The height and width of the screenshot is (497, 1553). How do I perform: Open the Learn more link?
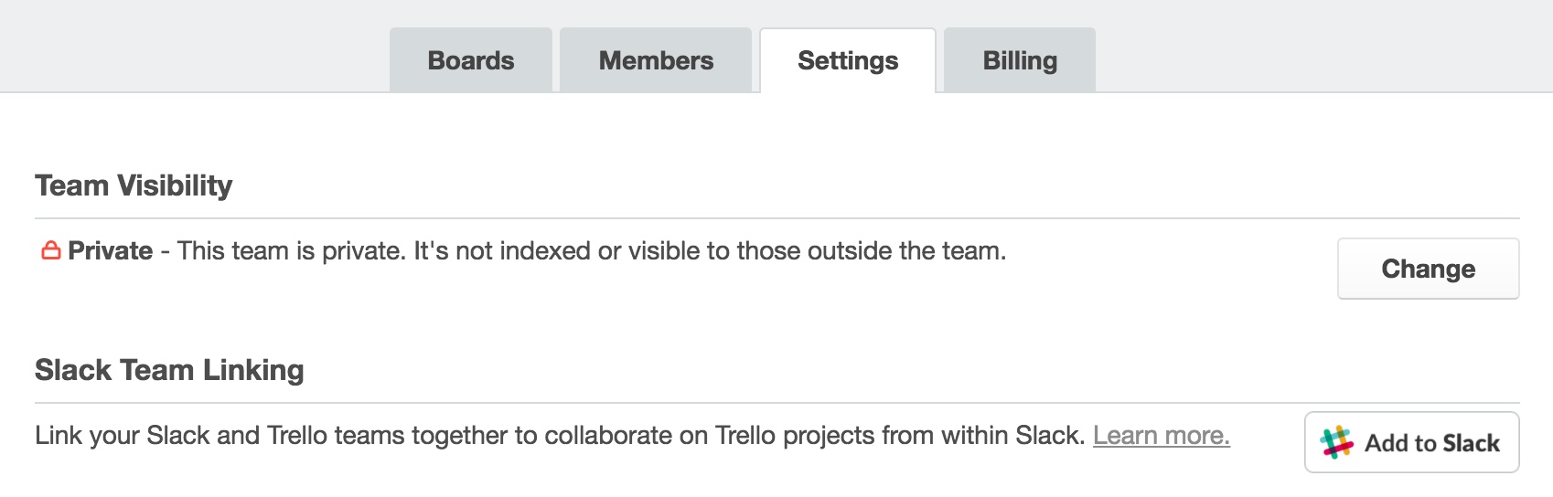click(x=1162, y=436)
